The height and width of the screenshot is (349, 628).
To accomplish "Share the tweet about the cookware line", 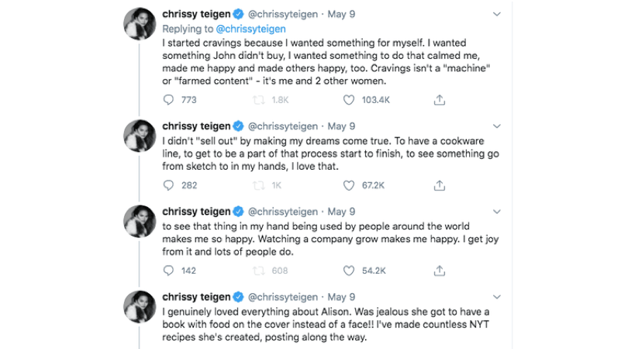I will pos(439,185).
